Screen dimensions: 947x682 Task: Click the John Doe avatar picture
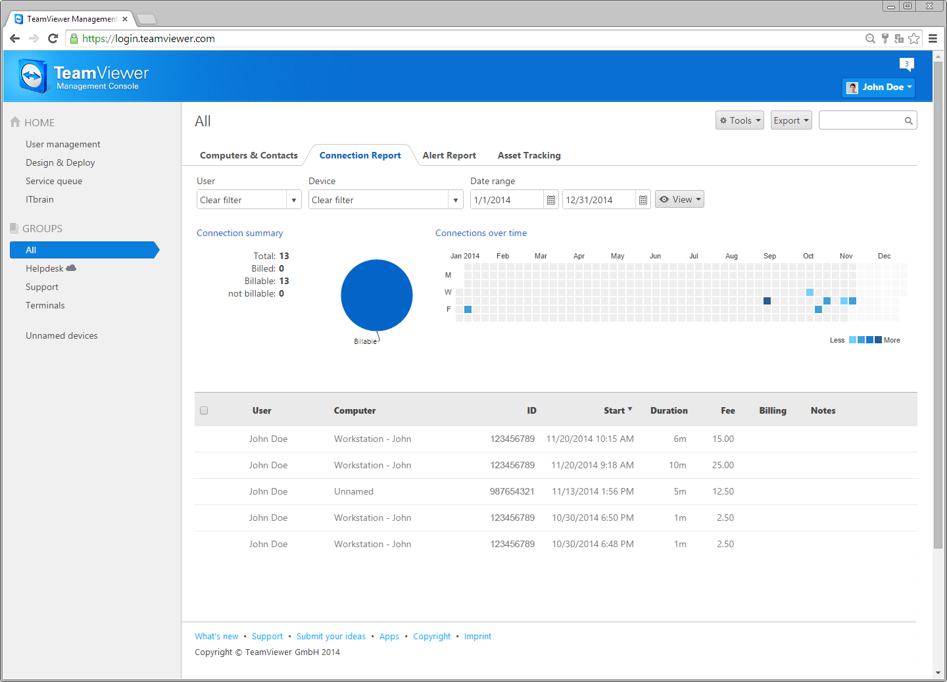[x=852, y=87]
